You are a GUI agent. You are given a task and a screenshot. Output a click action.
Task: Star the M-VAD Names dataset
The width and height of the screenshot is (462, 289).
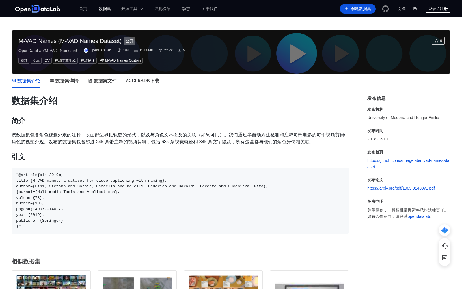pos(438,41)
